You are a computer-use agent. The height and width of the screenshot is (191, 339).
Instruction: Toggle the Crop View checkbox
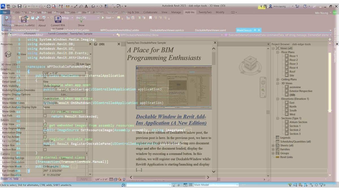(45, 124)
